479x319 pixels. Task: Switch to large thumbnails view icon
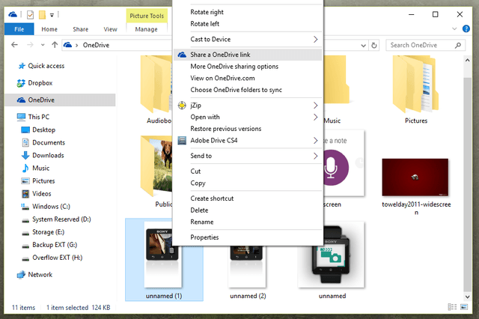point(464,307)
